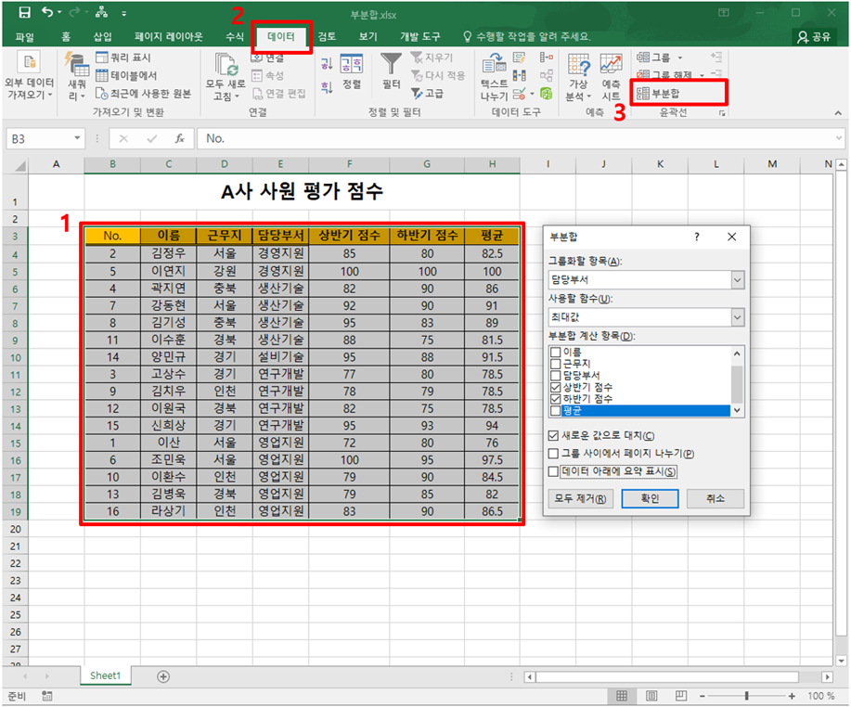Click the zoom in plus button

pos(792,696)
